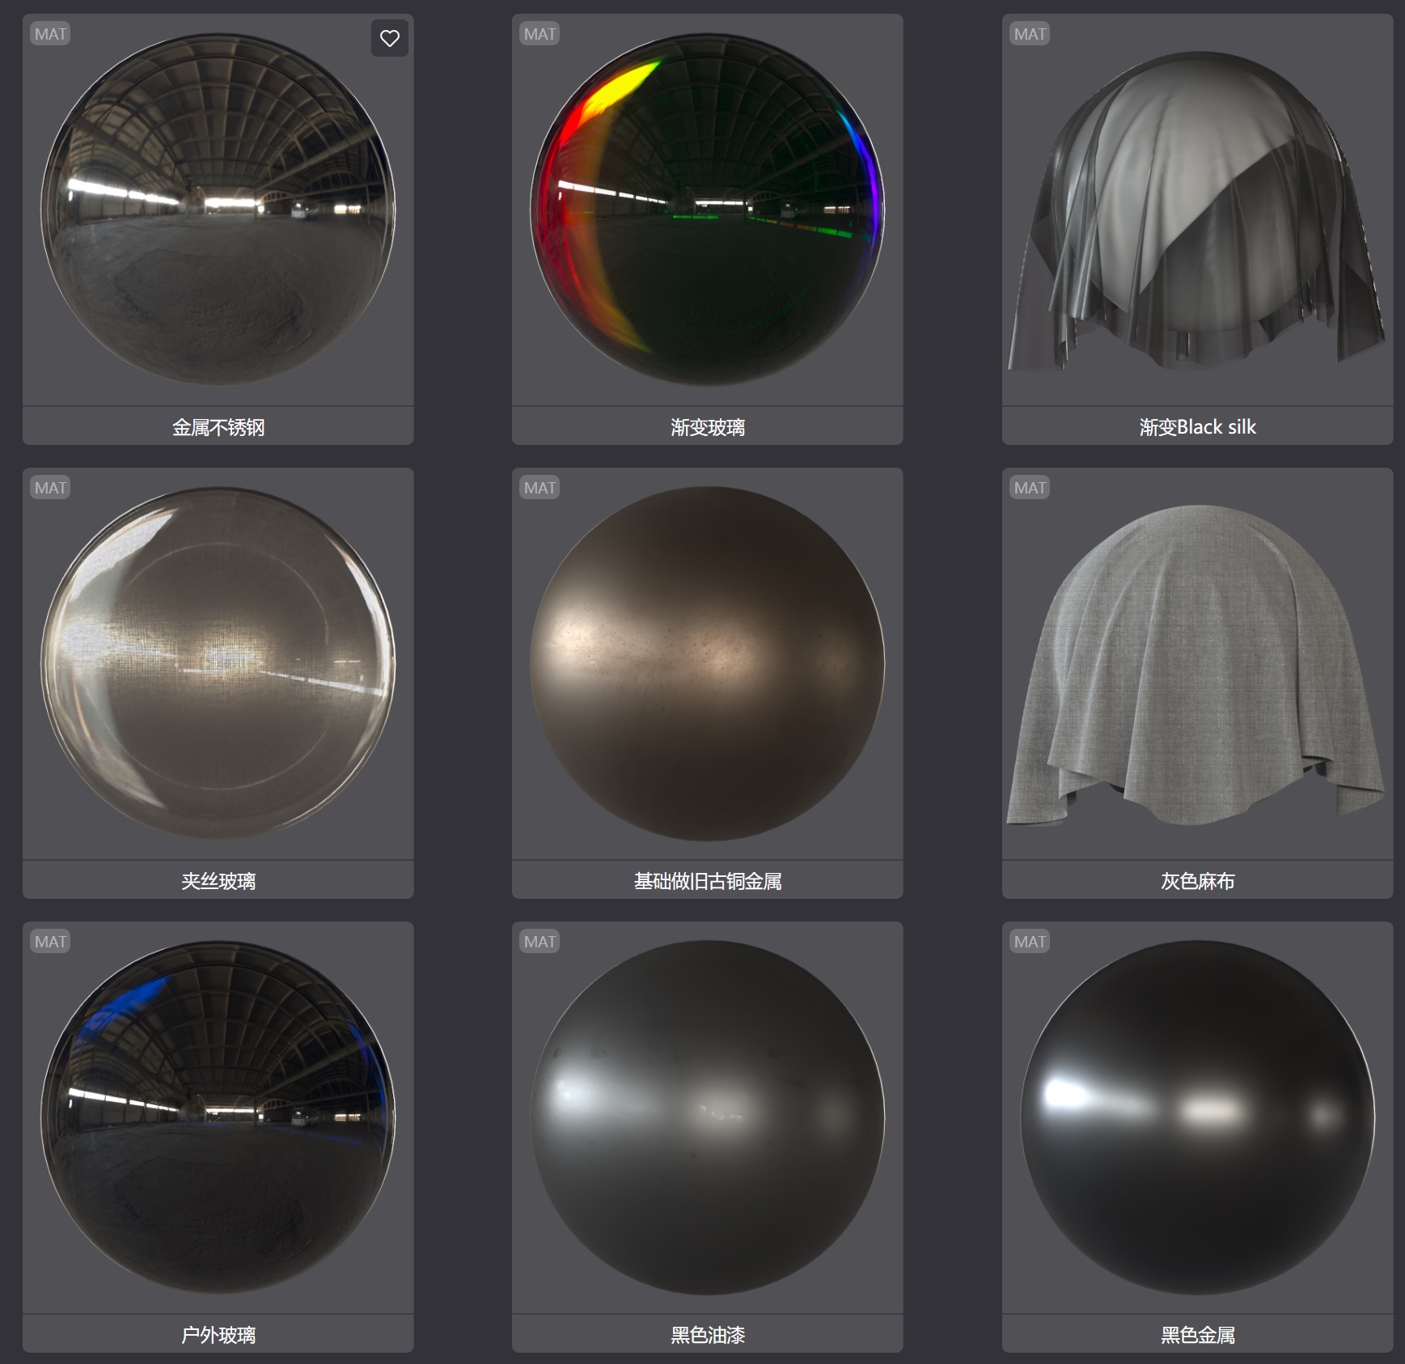
Task: Click MAT badge on 基础做旧古铜金属 card
Action: tap(540, 488)
